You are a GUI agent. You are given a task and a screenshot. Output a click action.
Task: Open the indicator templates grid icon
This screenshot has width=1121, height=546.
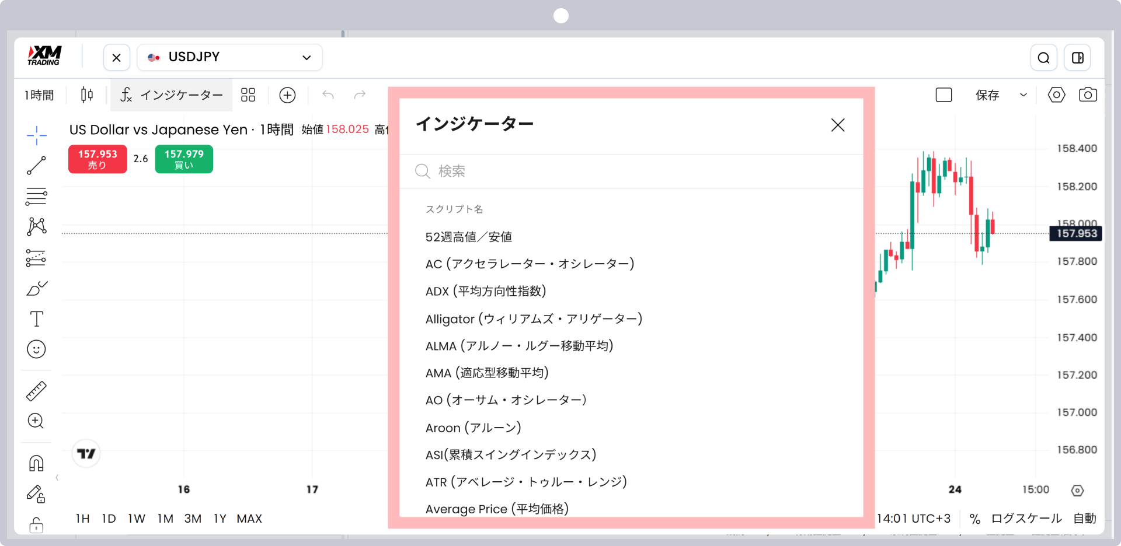(248, 95)
